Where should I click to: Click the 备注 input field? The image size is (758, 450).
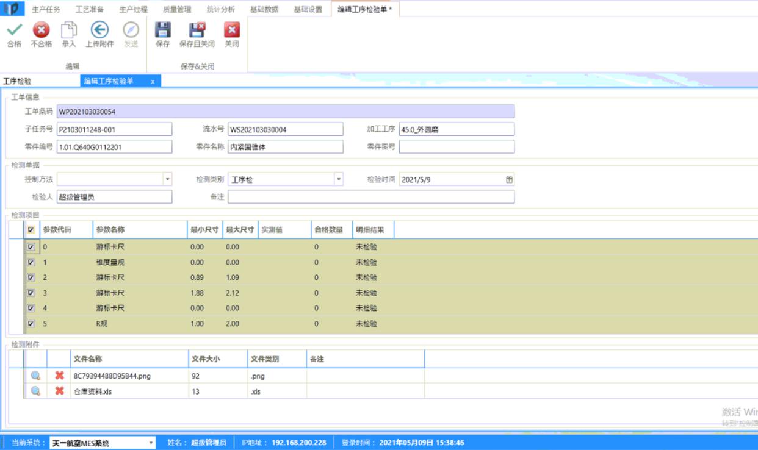tap(370, 197)
